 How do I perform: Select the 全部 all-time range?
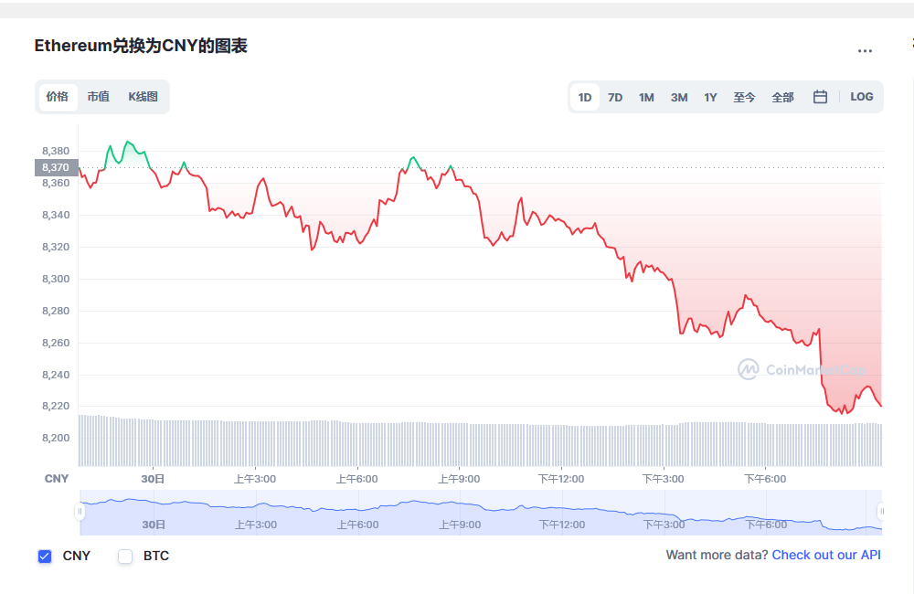coord(782,98)
